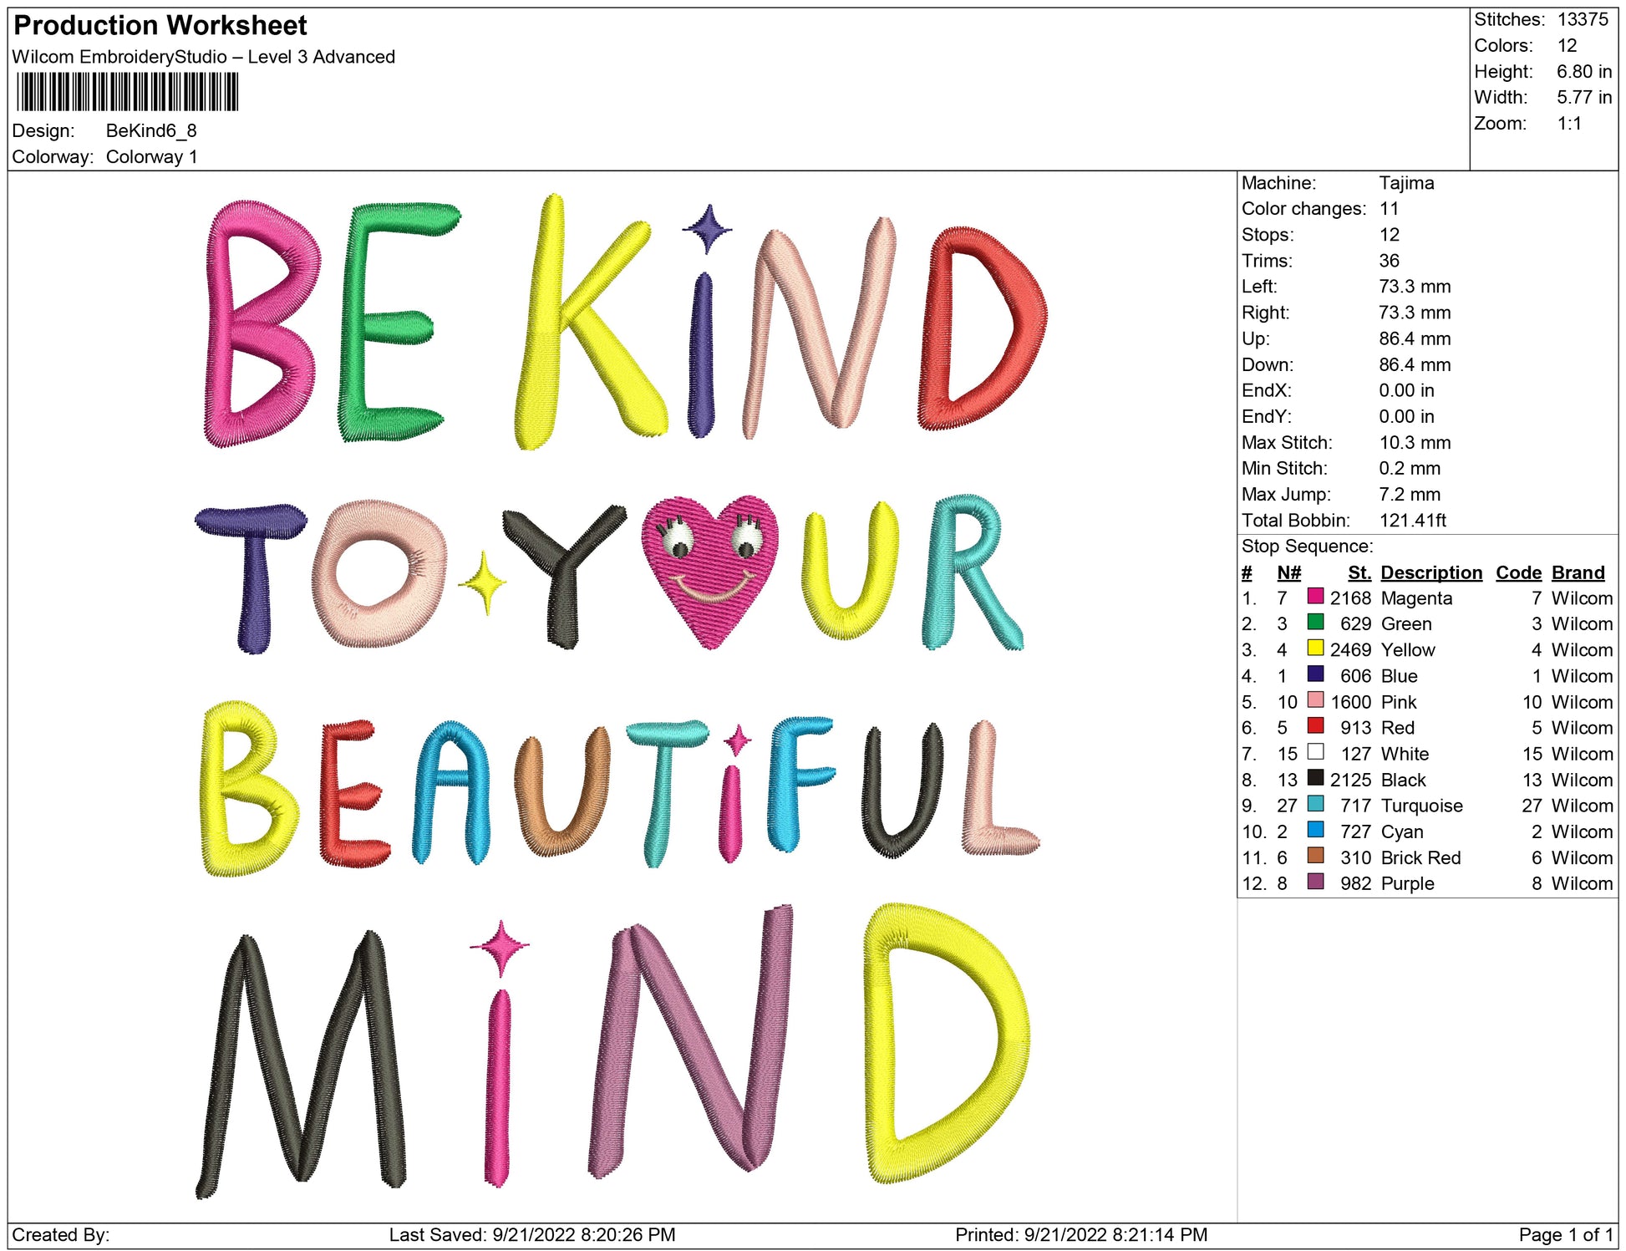Click the yellow star between TO and YOUR

(482, 582)
